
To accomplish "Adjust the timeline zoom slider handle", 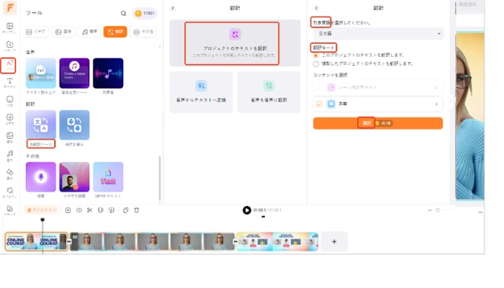I will [x=438, y=210].
